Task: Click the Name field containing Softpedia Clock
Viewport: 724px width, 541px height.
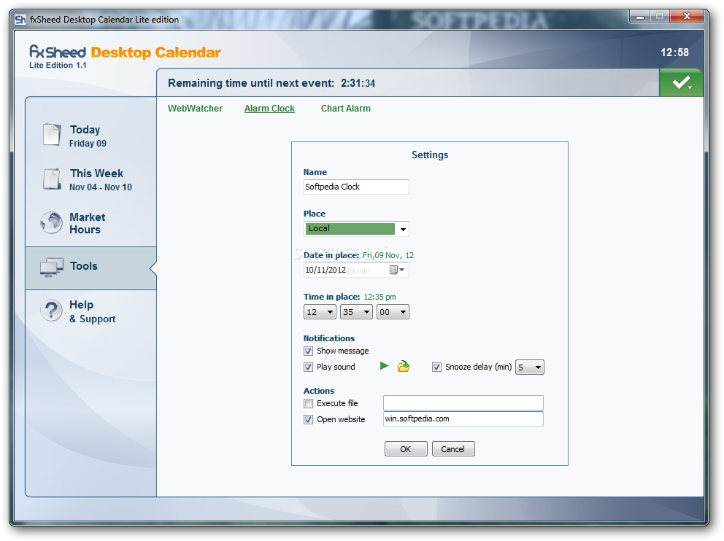Action: pyautogui.click(x=356, y=187)
